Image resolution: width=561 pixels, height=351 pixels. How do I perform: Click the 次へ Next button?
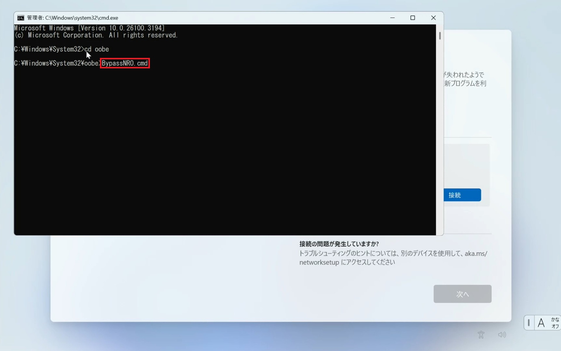[x=462, y=294]
